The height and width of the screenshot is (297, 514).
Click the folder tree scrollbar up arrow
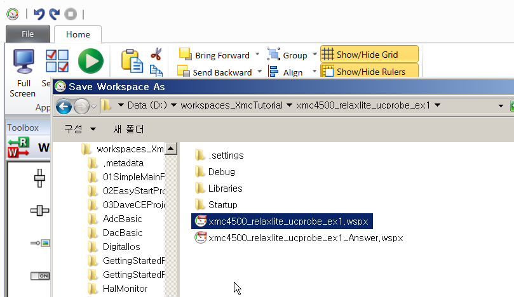click(170, 148)
